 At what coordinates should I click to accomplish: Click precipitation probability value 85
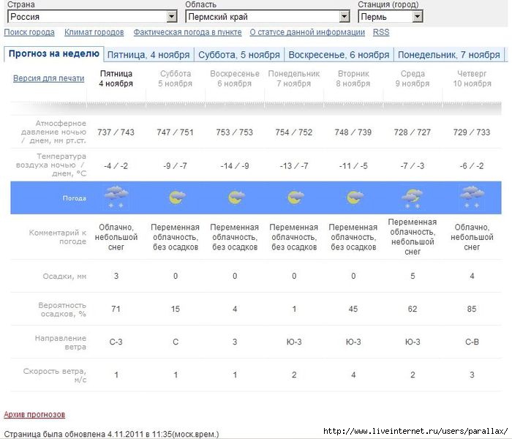pos(472,309)
